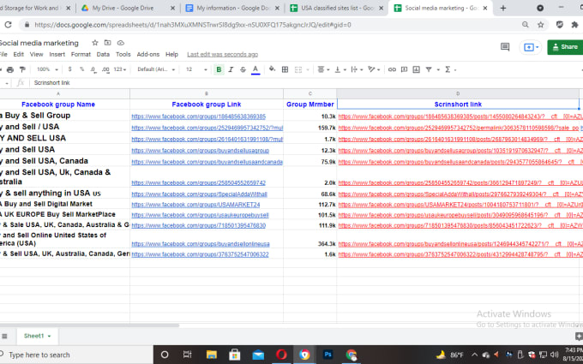583x364 pixels.
Task: Format as percent icon
Action: coord(81,69)
